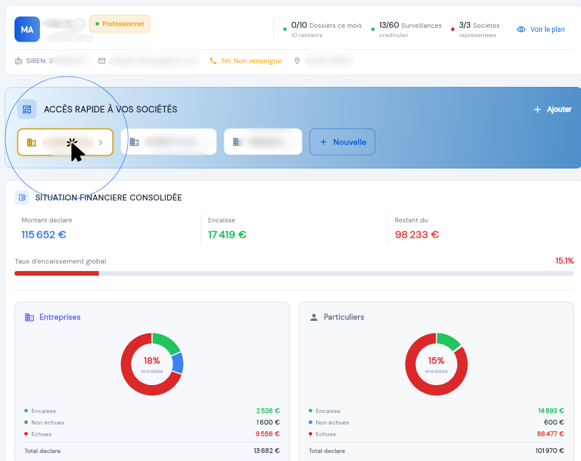Select the third company card
The height and width of the screenshot is (461, 581).
point(263,142)
